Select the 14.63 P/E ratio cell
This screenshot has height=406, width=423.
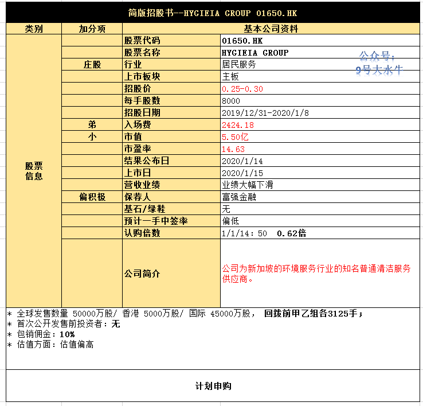click(320, 149)
